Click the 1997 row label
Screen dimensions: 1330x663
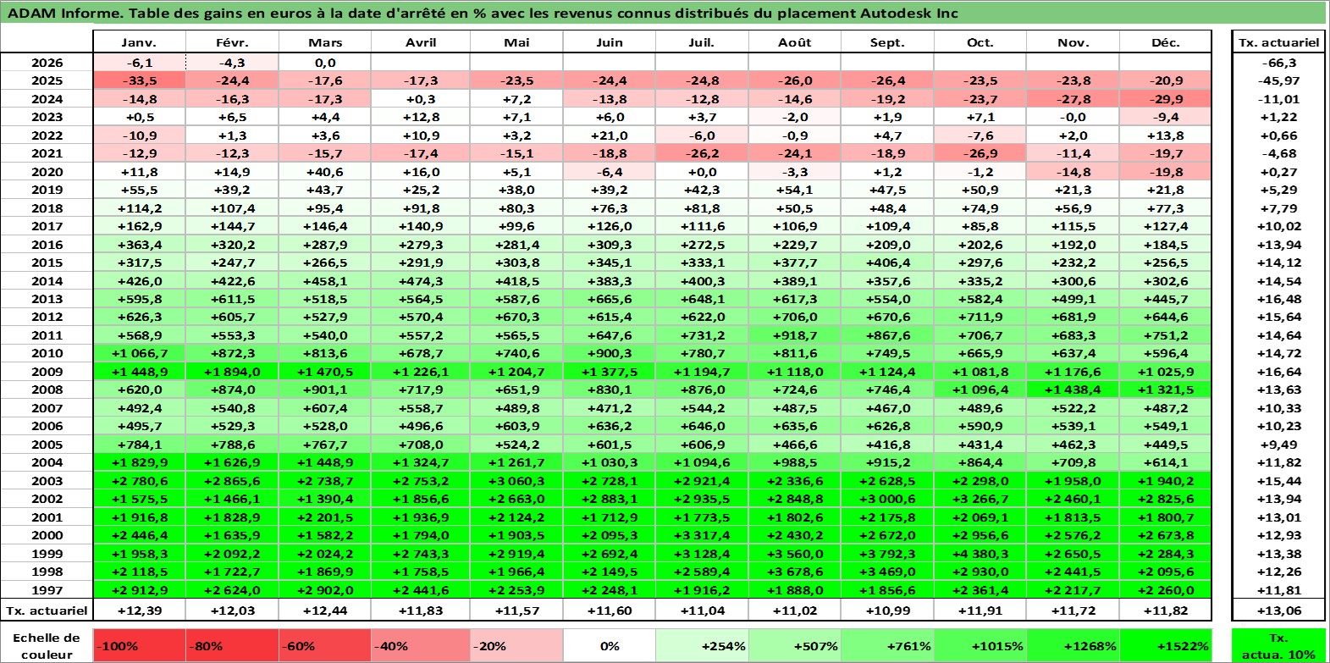(47, 590)
